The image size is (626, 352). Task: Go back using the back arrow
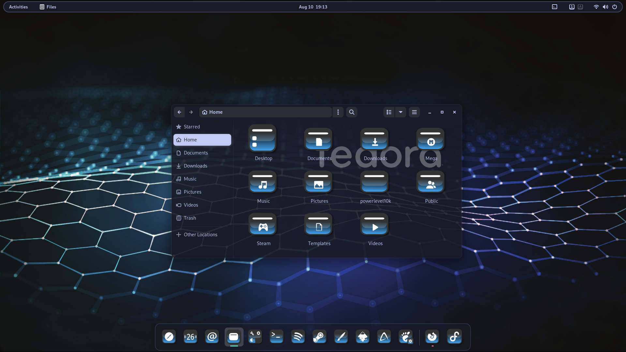[x=179, y=112]
